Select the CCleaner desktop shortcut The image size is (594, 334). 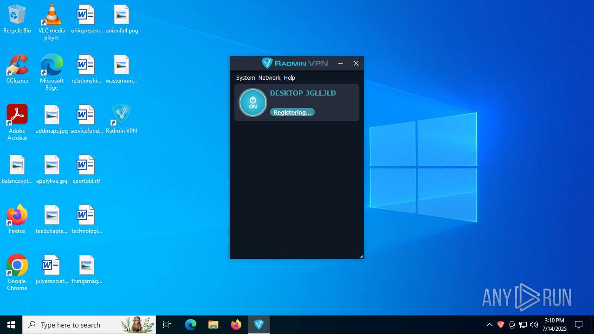point(17,70)
